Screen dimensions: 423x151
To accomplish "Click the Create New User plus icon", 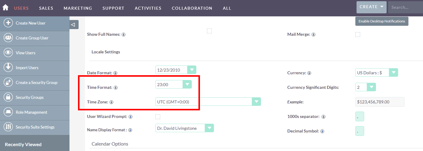I will (x=8, y=23).
